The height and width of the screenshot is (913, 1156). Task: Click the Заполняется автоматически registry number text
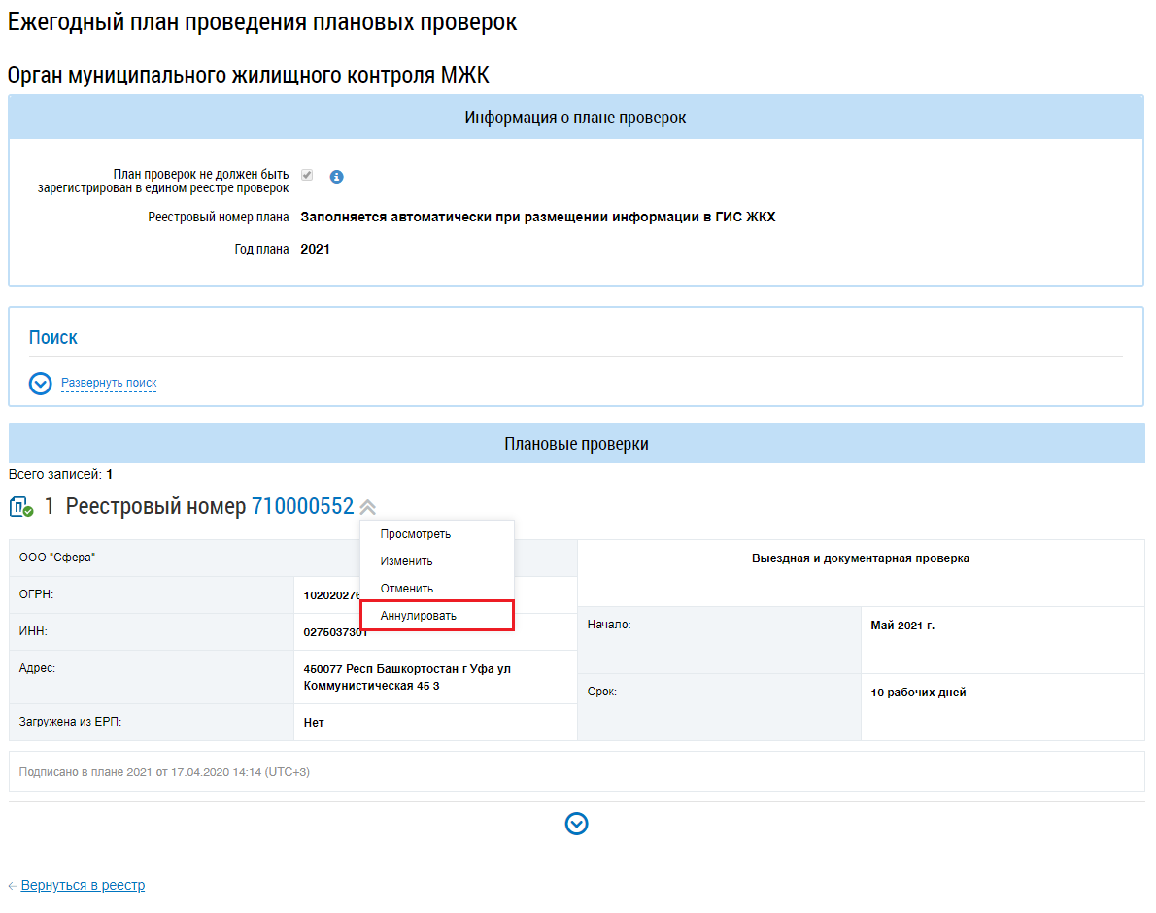(537, 217)
